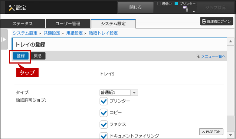Click the scrollbar up arrow
Viewport: 236px width, 139px height.
[230, 42]
